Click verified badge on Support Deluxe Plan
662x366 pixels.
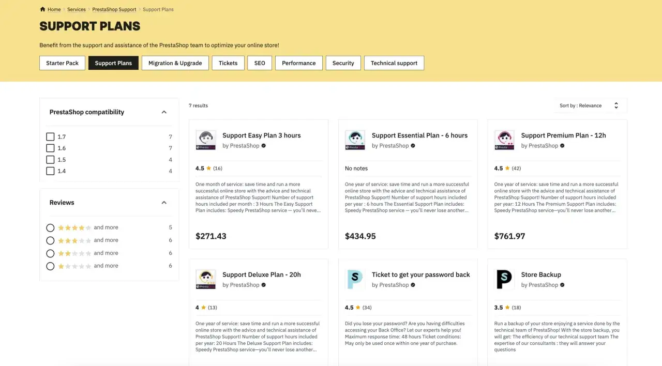(x=264, y=285)
